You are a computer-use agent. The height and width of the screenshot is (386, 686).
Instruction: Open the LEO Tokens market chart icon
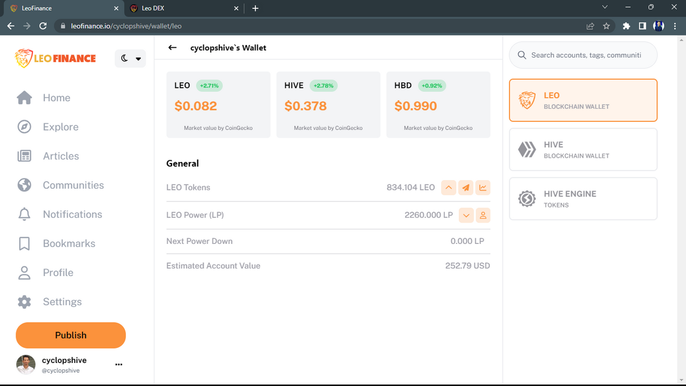click(x=483, y=188)
